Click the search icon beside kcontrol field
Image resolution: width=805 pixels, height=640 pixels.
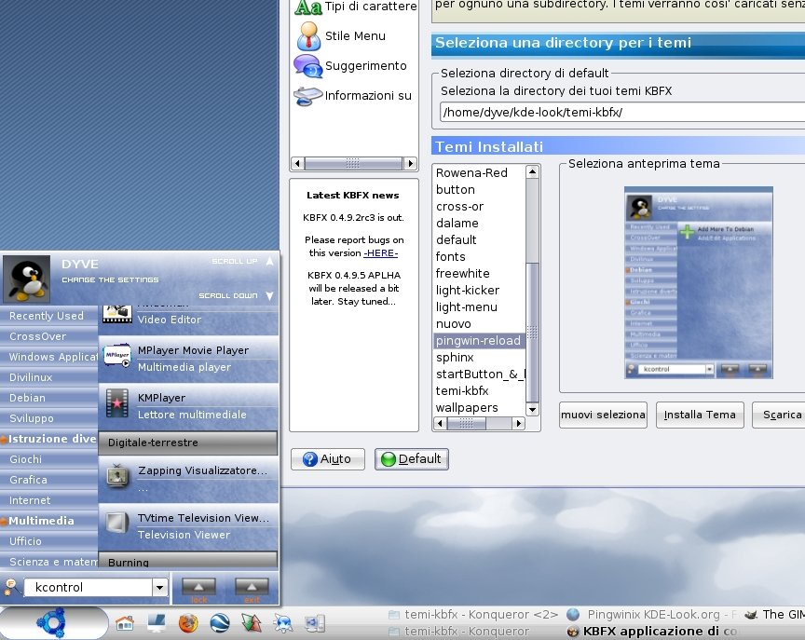(11, 586)
